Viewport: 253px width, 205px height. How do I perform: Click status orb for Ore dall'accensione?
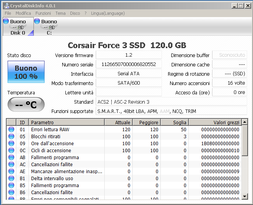[11, 143]
